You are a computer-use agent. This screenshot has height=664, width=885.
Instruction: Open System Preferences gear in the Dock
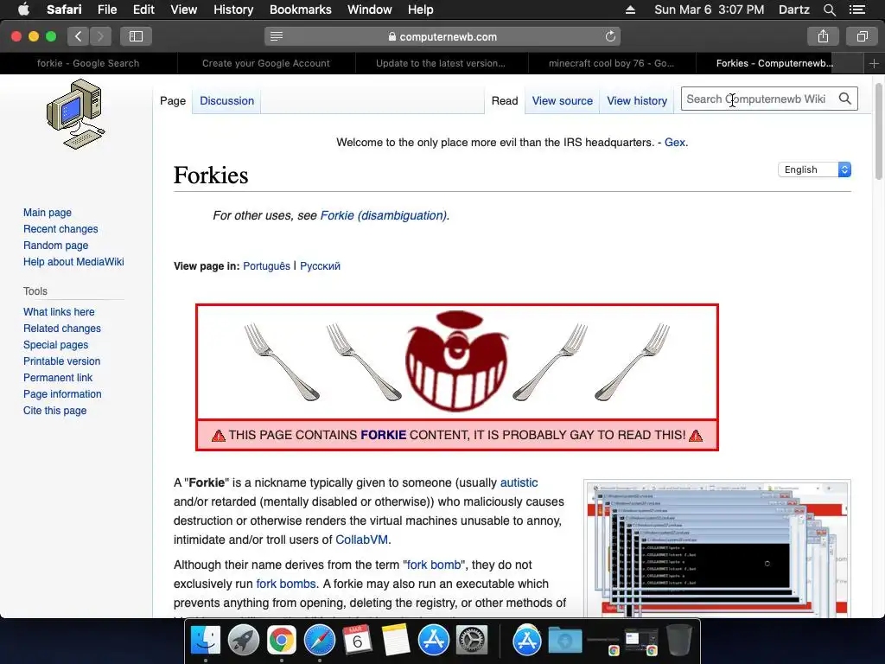coord(471,641)
